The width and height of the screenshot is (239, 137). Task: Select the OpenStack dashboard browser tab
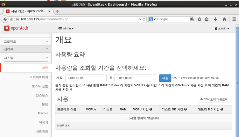coord(28,11)
